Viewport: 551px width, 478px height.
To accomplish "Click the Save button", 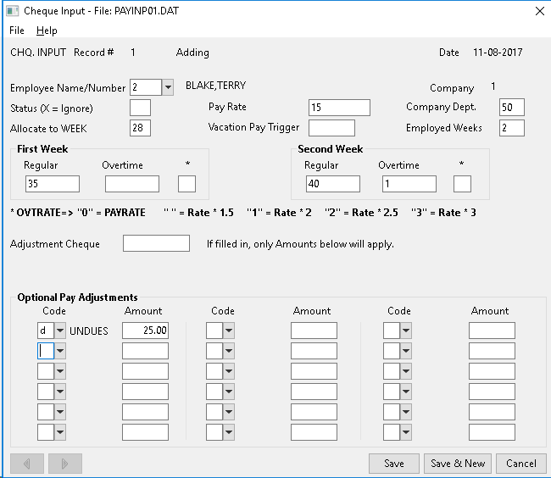I will click(x=394, y=464).
